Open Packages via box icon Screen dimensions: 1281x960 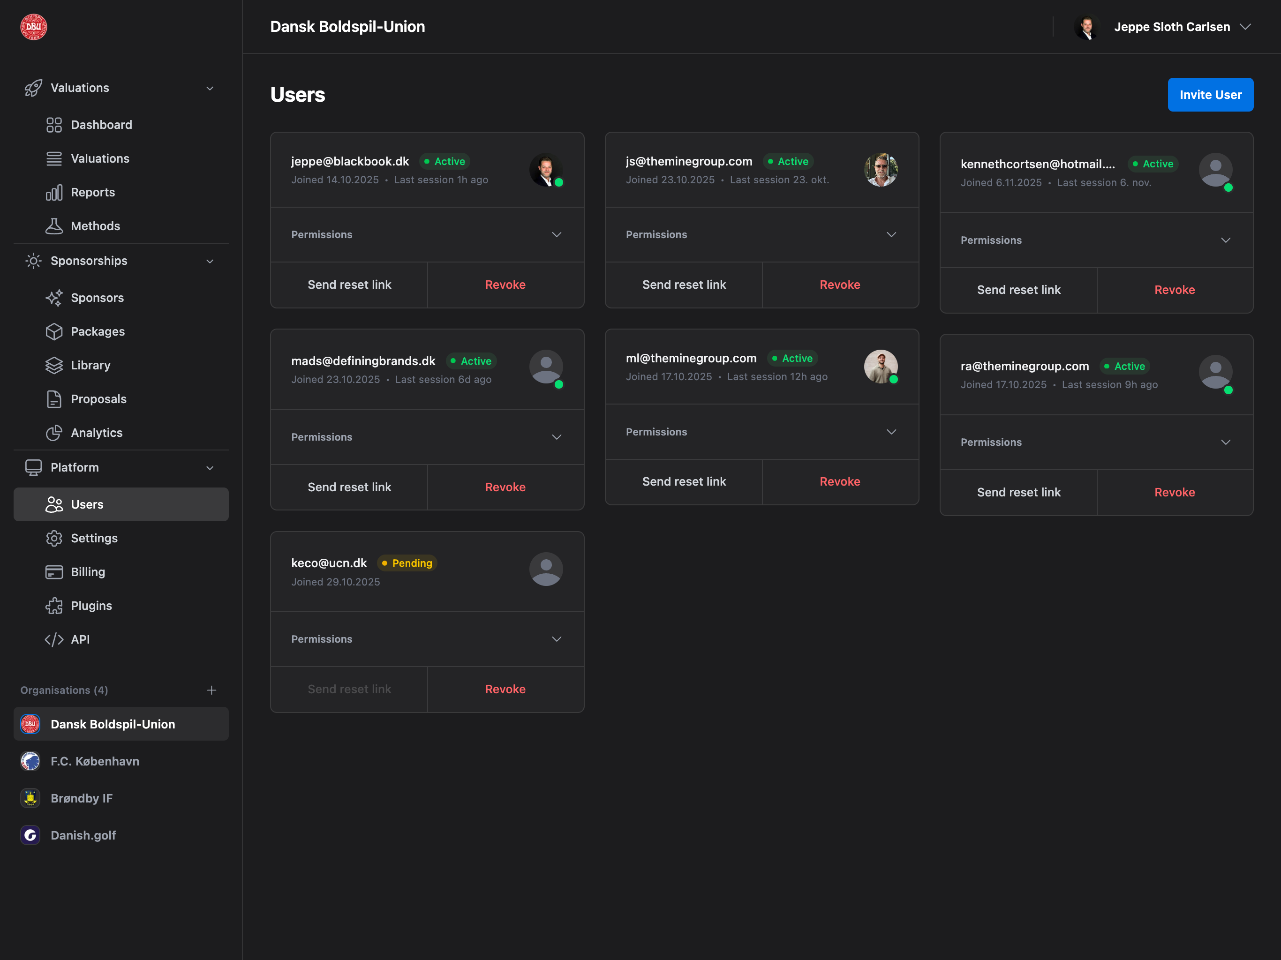pos(54,332)
